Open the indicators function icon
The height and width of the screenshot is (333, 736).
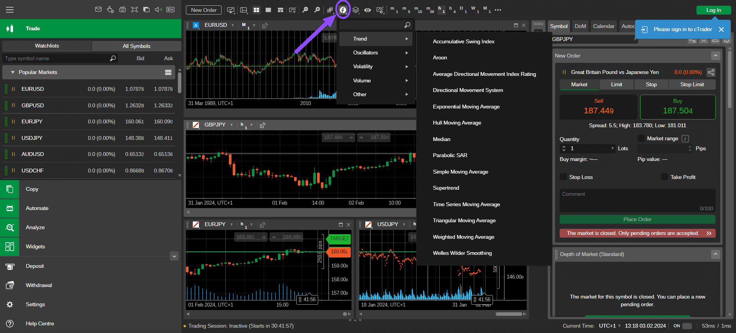(x=343, y=10)
